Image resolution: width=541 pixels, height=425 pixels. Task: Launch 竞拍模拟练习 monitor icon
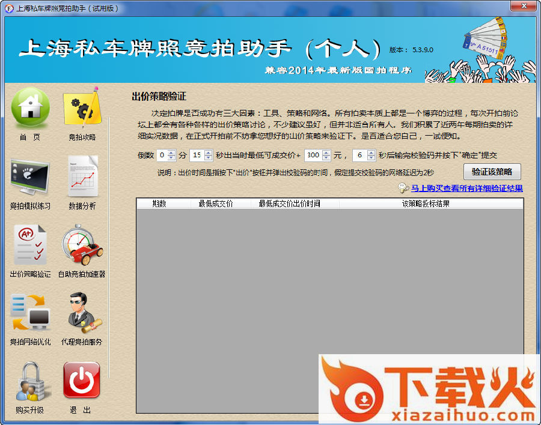(30, 178)
